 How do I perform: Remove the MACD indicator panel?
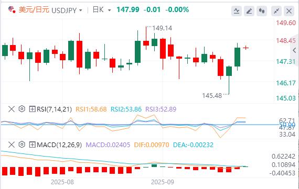12,144
